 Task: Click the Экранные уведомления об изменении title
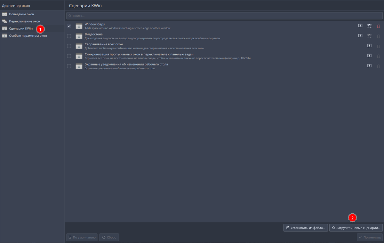[126, 64]
